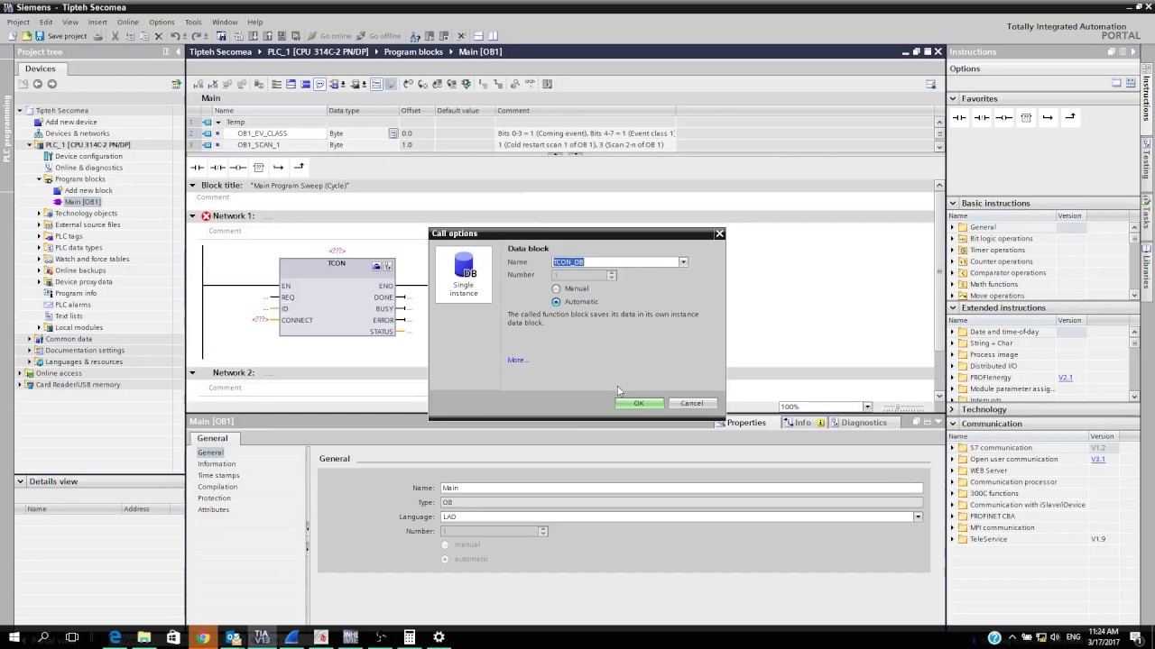The width and height of the screenshot is (1155, 649).
Task: Click forward navigation arrow in Project tree
Action: point(52,84)
